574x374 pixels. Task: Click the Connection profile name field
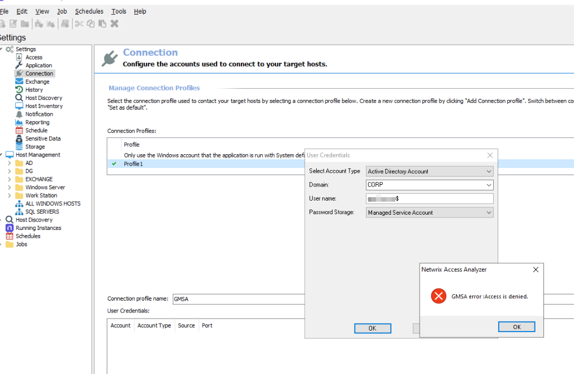(238, 299)
